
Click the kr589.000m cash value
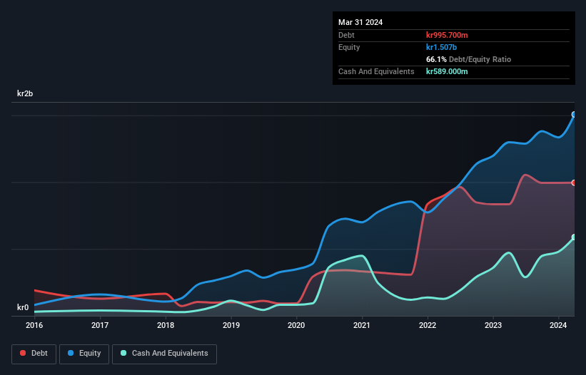coord(447,71)
